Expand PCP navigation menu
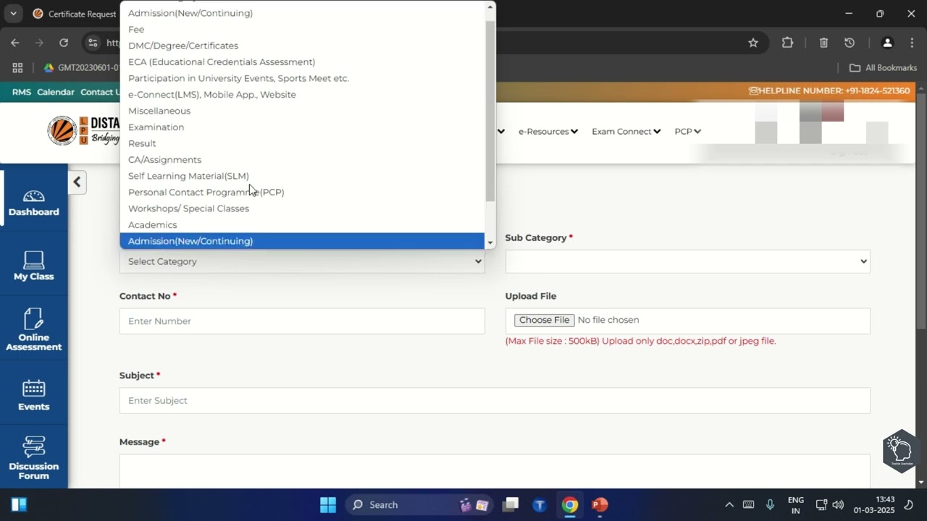This screenshot has height=521, width=927. coord(687,131)
